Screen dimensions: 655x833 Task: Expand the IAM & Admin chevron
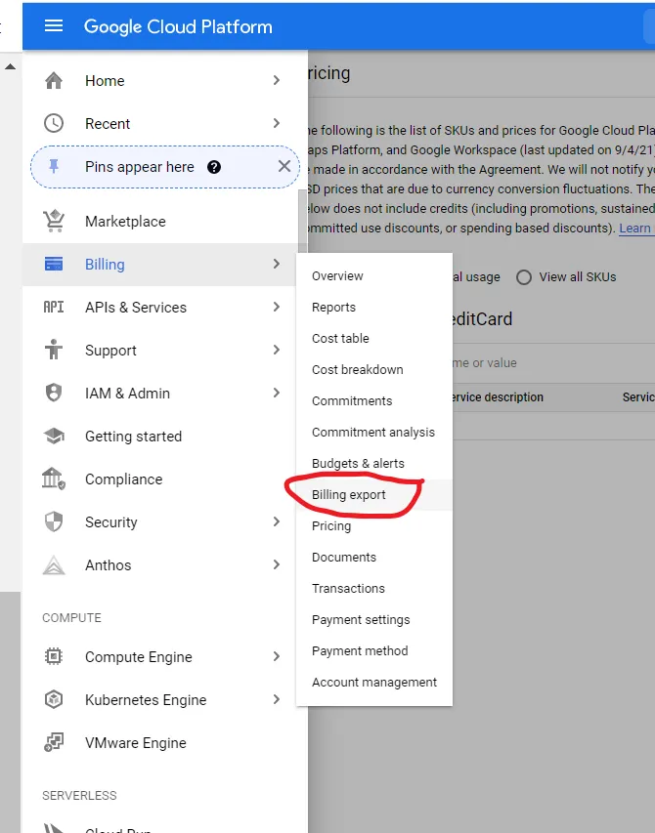coord(276,393)
